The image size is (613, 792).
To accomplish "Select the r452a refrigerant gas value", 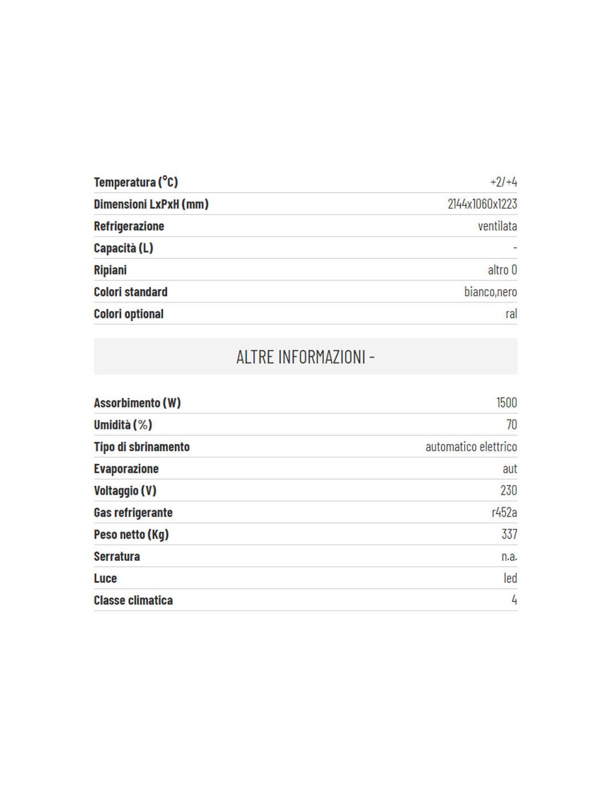I will [504, 512].
